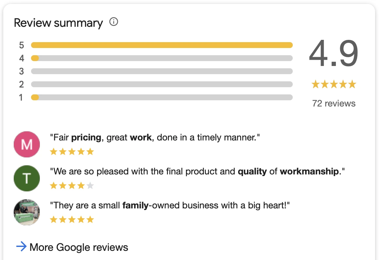Image resolution: width=379 pixels, height=260 pixels.
Task: Select the 1-star rating bar
Action: pyautogui.click(x=162, y=97)
